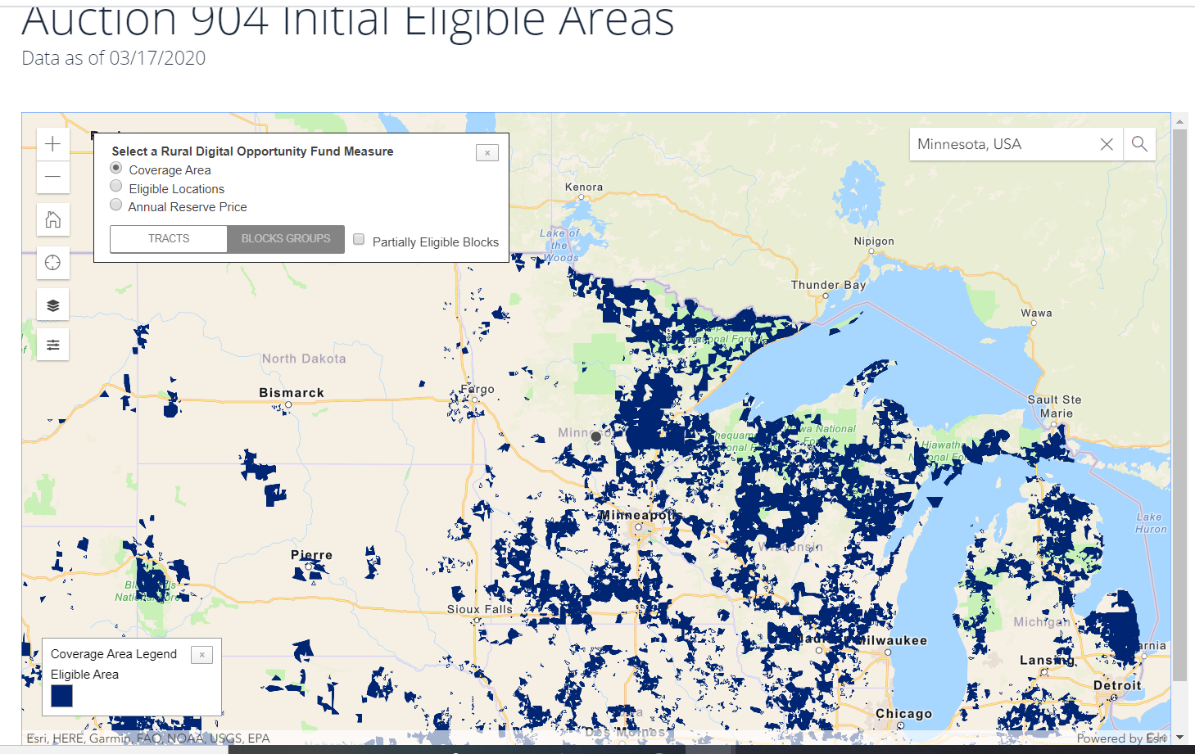Select the zoom in tool on the map
This screenshot has width=1195, height=754.
click(52, 142)
